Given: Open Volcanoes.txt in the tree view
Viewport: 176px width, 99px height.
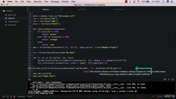Looking at the screenshot, I should (13, 21).
